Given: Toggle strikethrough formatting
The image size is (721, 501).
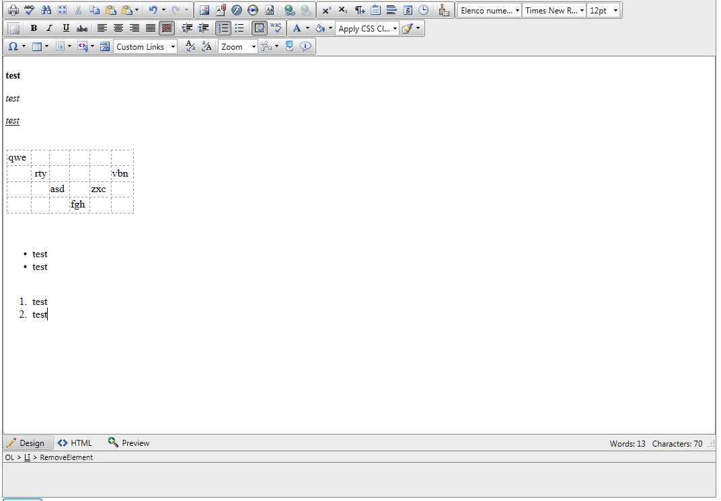Looking at the screenshot, I should pyautogui.click(x=82, y=28).
